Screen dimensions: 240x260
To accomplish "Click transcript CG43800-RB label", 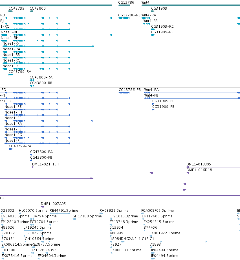I will pyautogui.click(x=41, y=83).
